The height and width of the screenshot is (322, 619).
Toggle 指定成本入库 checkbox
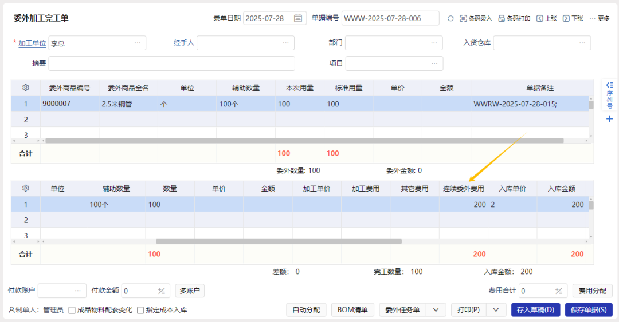click(140, 310)
